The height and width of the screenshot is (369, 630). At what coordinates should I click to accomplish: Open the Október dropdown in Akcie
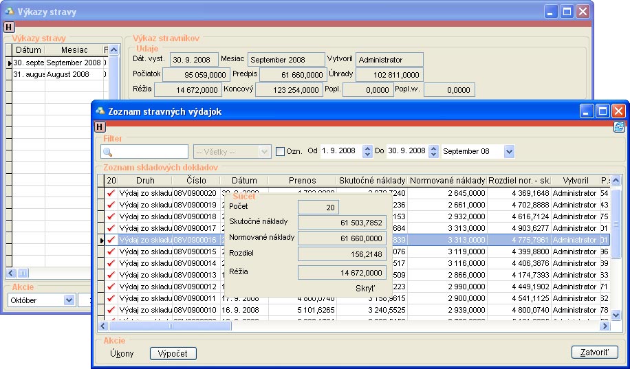(69, 300)
